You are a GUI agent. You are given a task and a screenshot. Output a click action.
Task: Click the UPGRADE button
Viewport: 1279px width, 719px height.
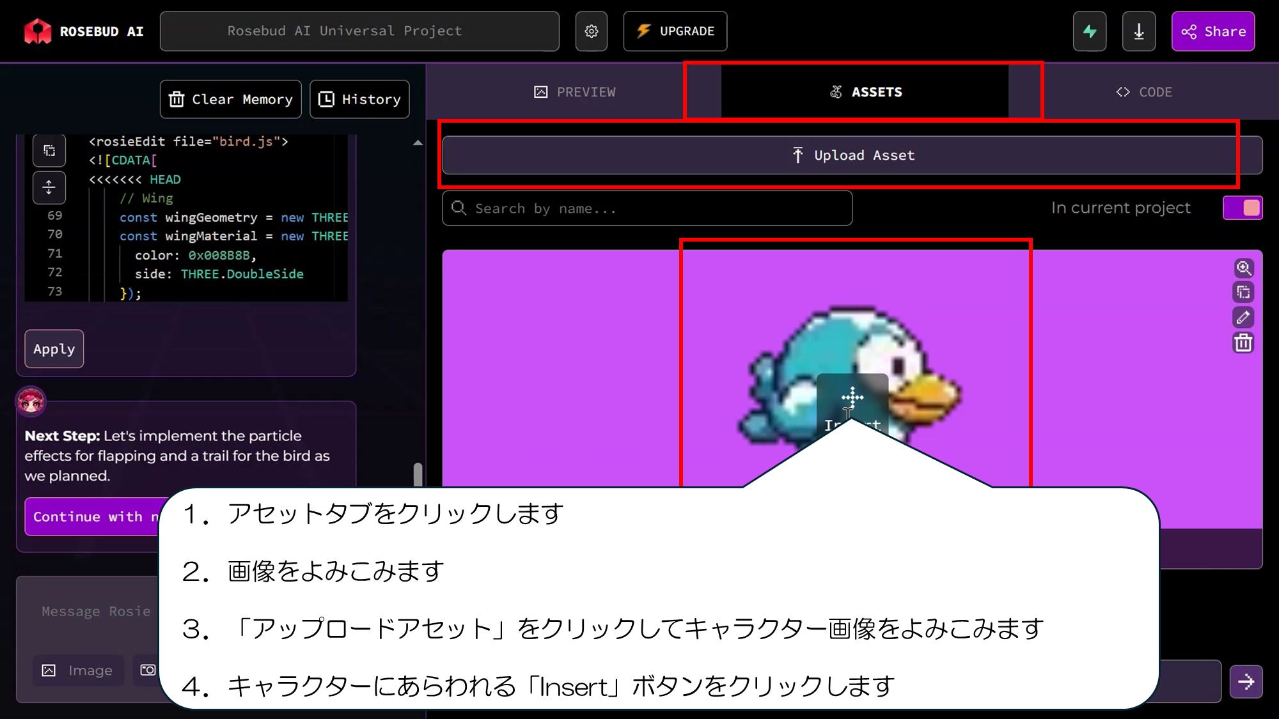point(675,31)
